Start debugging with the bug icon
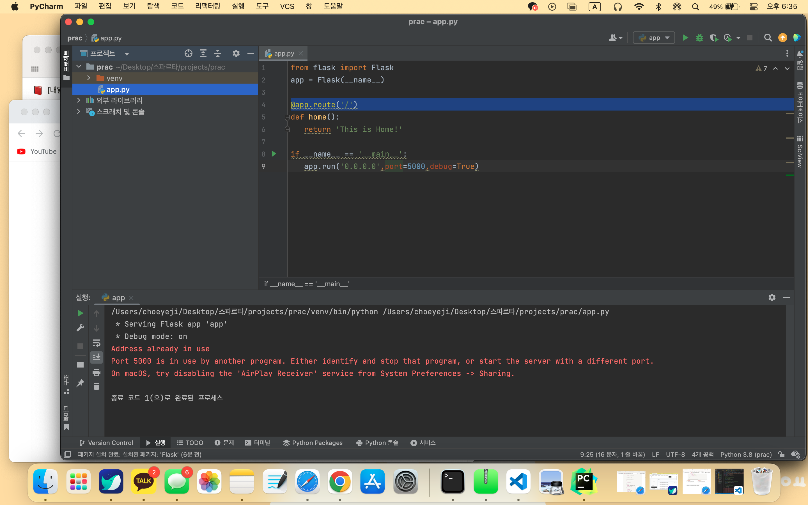This screenshot has width=808, height=505. [x=699, y=38]
